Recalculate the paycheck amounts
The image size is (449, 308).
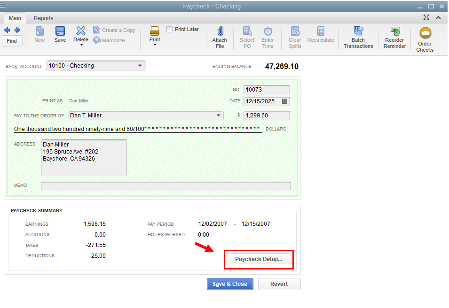tap(321, 35)
